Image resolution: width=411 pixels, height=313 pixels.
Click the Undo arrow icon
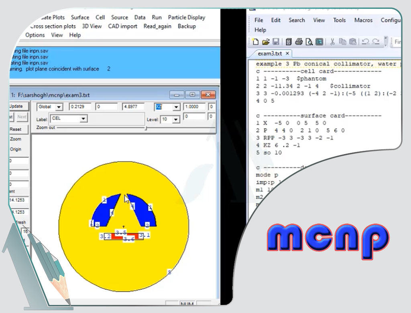[365, 41]
